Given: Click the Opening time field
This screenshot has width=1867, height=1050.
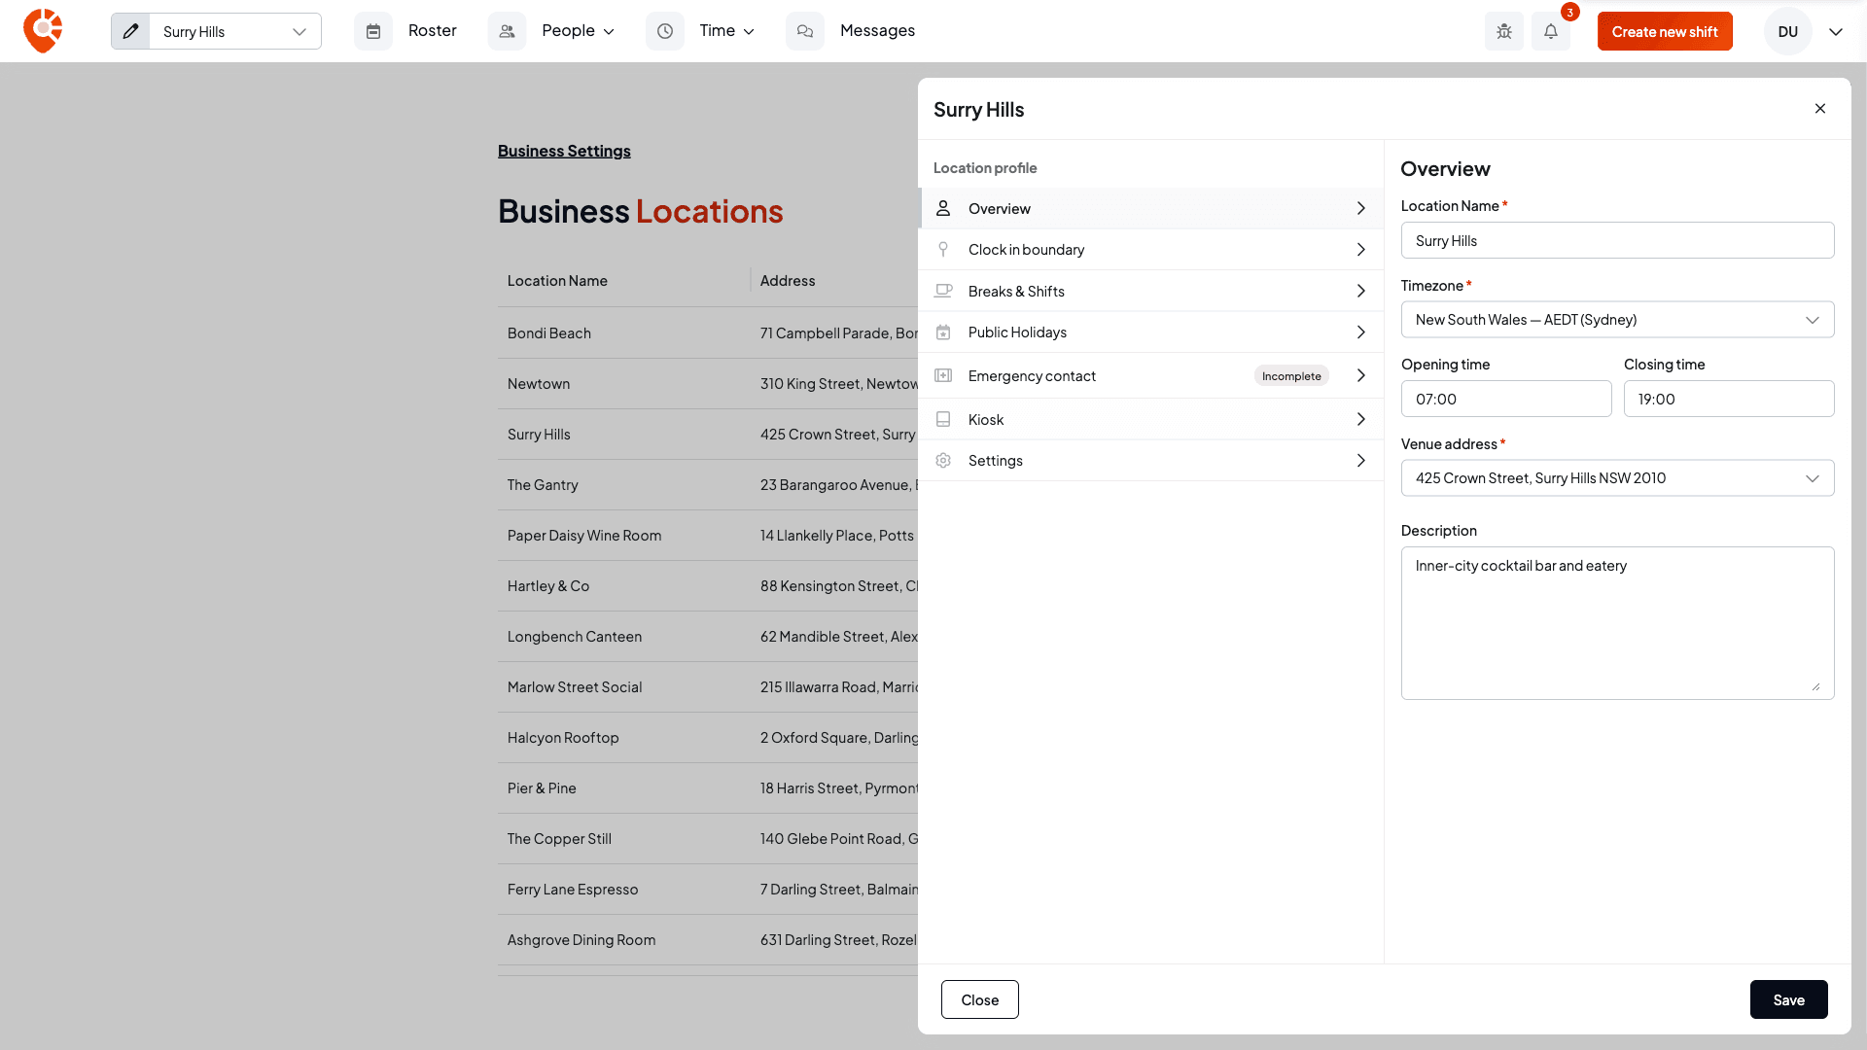Looking at the screenshot, I should pos(1506,399).
